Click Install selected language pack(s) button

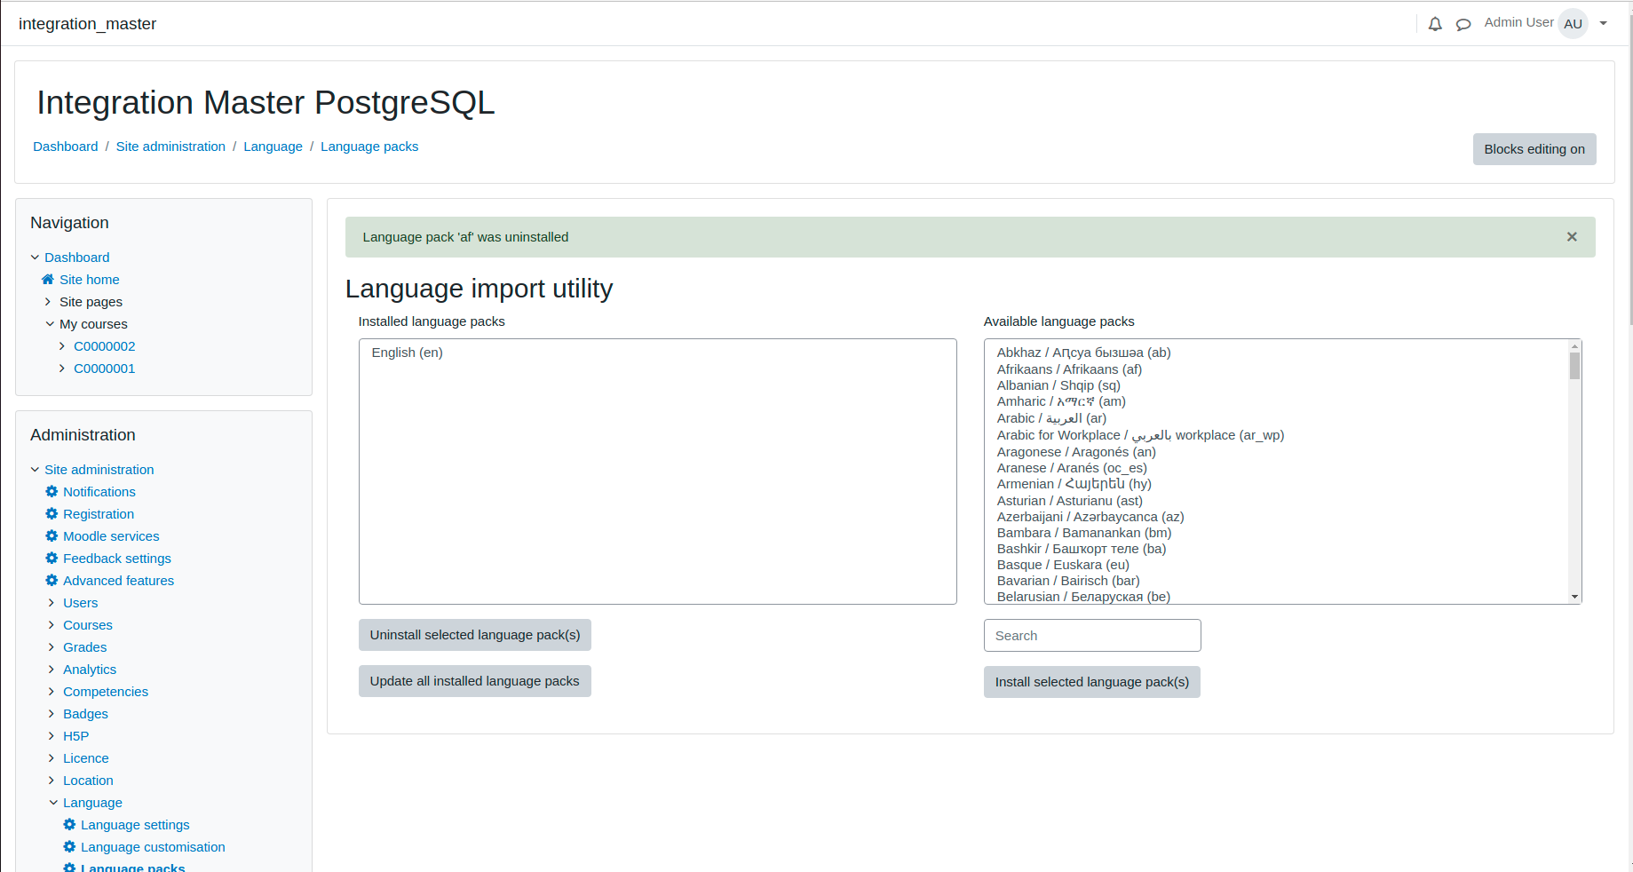1092,682
